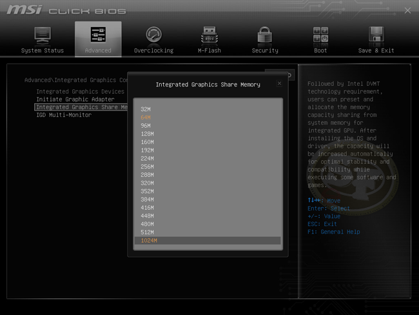The image size is (419, 315).
Task: Click the Advanced\Integrated Graphics breadcrumb path
Action: [x=76, y=80]
